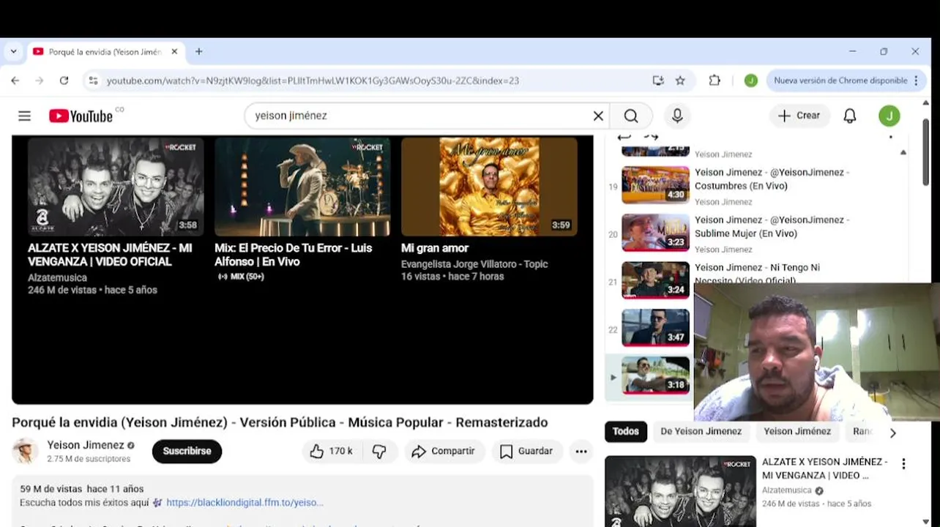Go to the YouTube home logo
Image resolution: width=940 pixels, height=527 pixels.
coord(81,116)
